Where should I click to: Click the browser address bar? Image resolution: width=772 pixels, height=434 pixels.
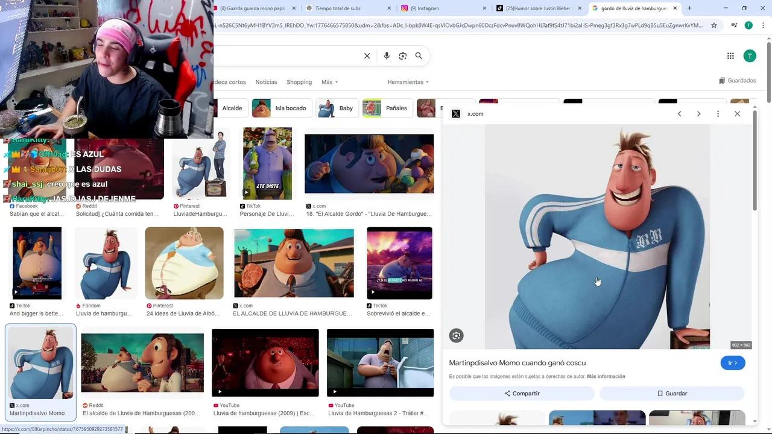458,25
